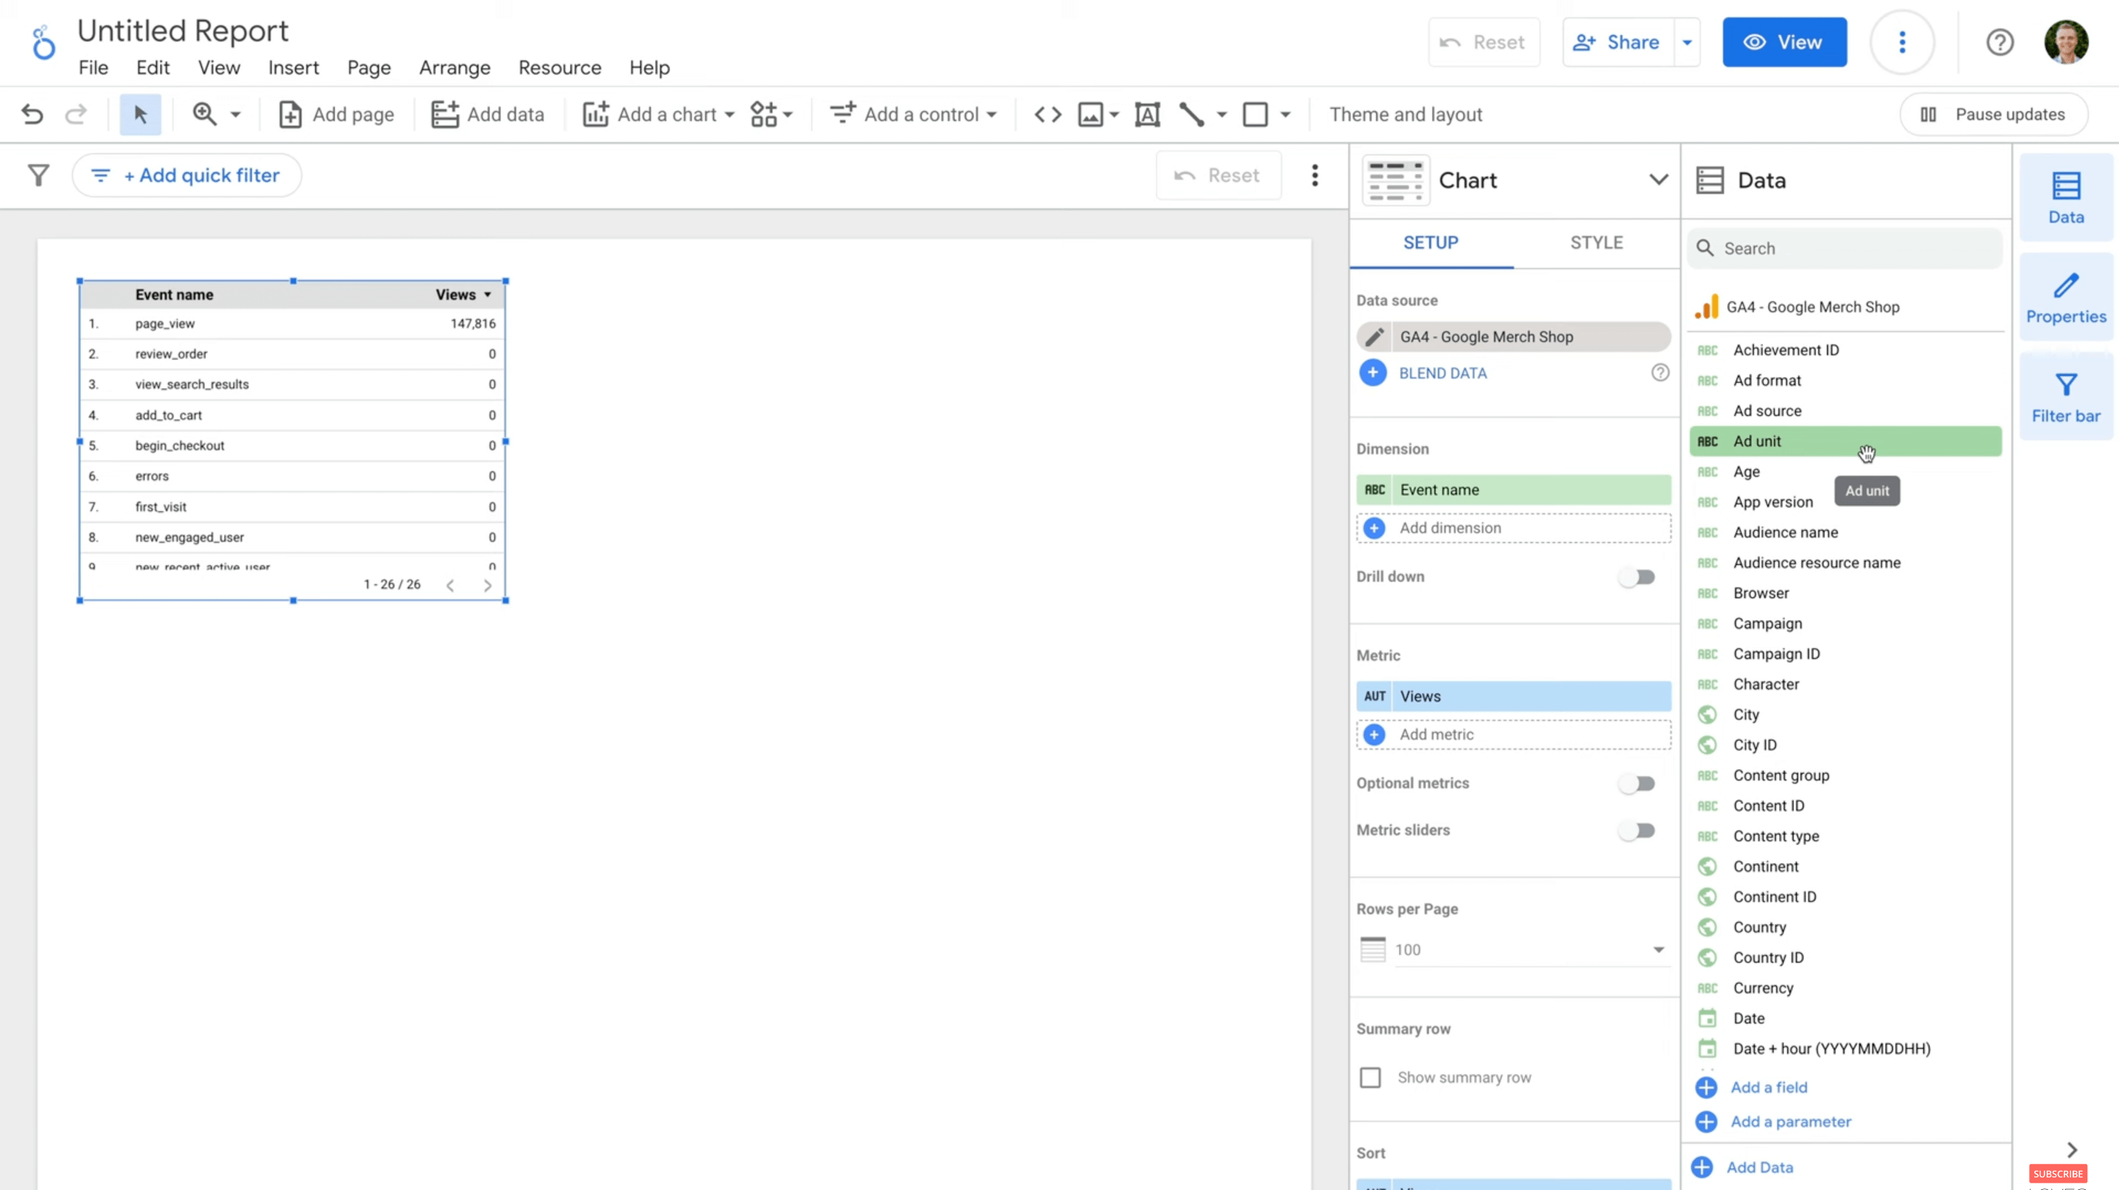
Task: Click Add a parameter
Action: coord(1790,1121)
